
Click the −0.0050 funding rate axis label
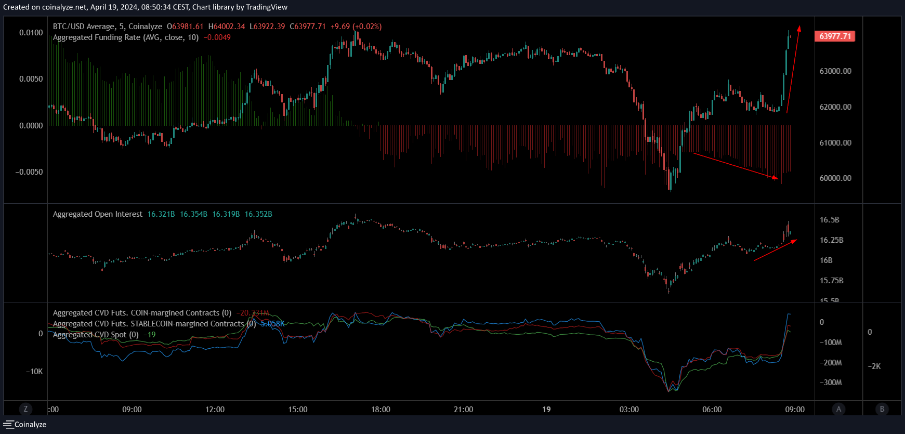(x=29, y=172)
